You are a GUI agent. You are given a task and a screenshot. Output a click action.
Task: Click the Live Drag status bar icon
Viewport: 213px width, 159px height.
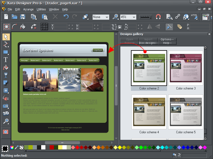(174, 155)
